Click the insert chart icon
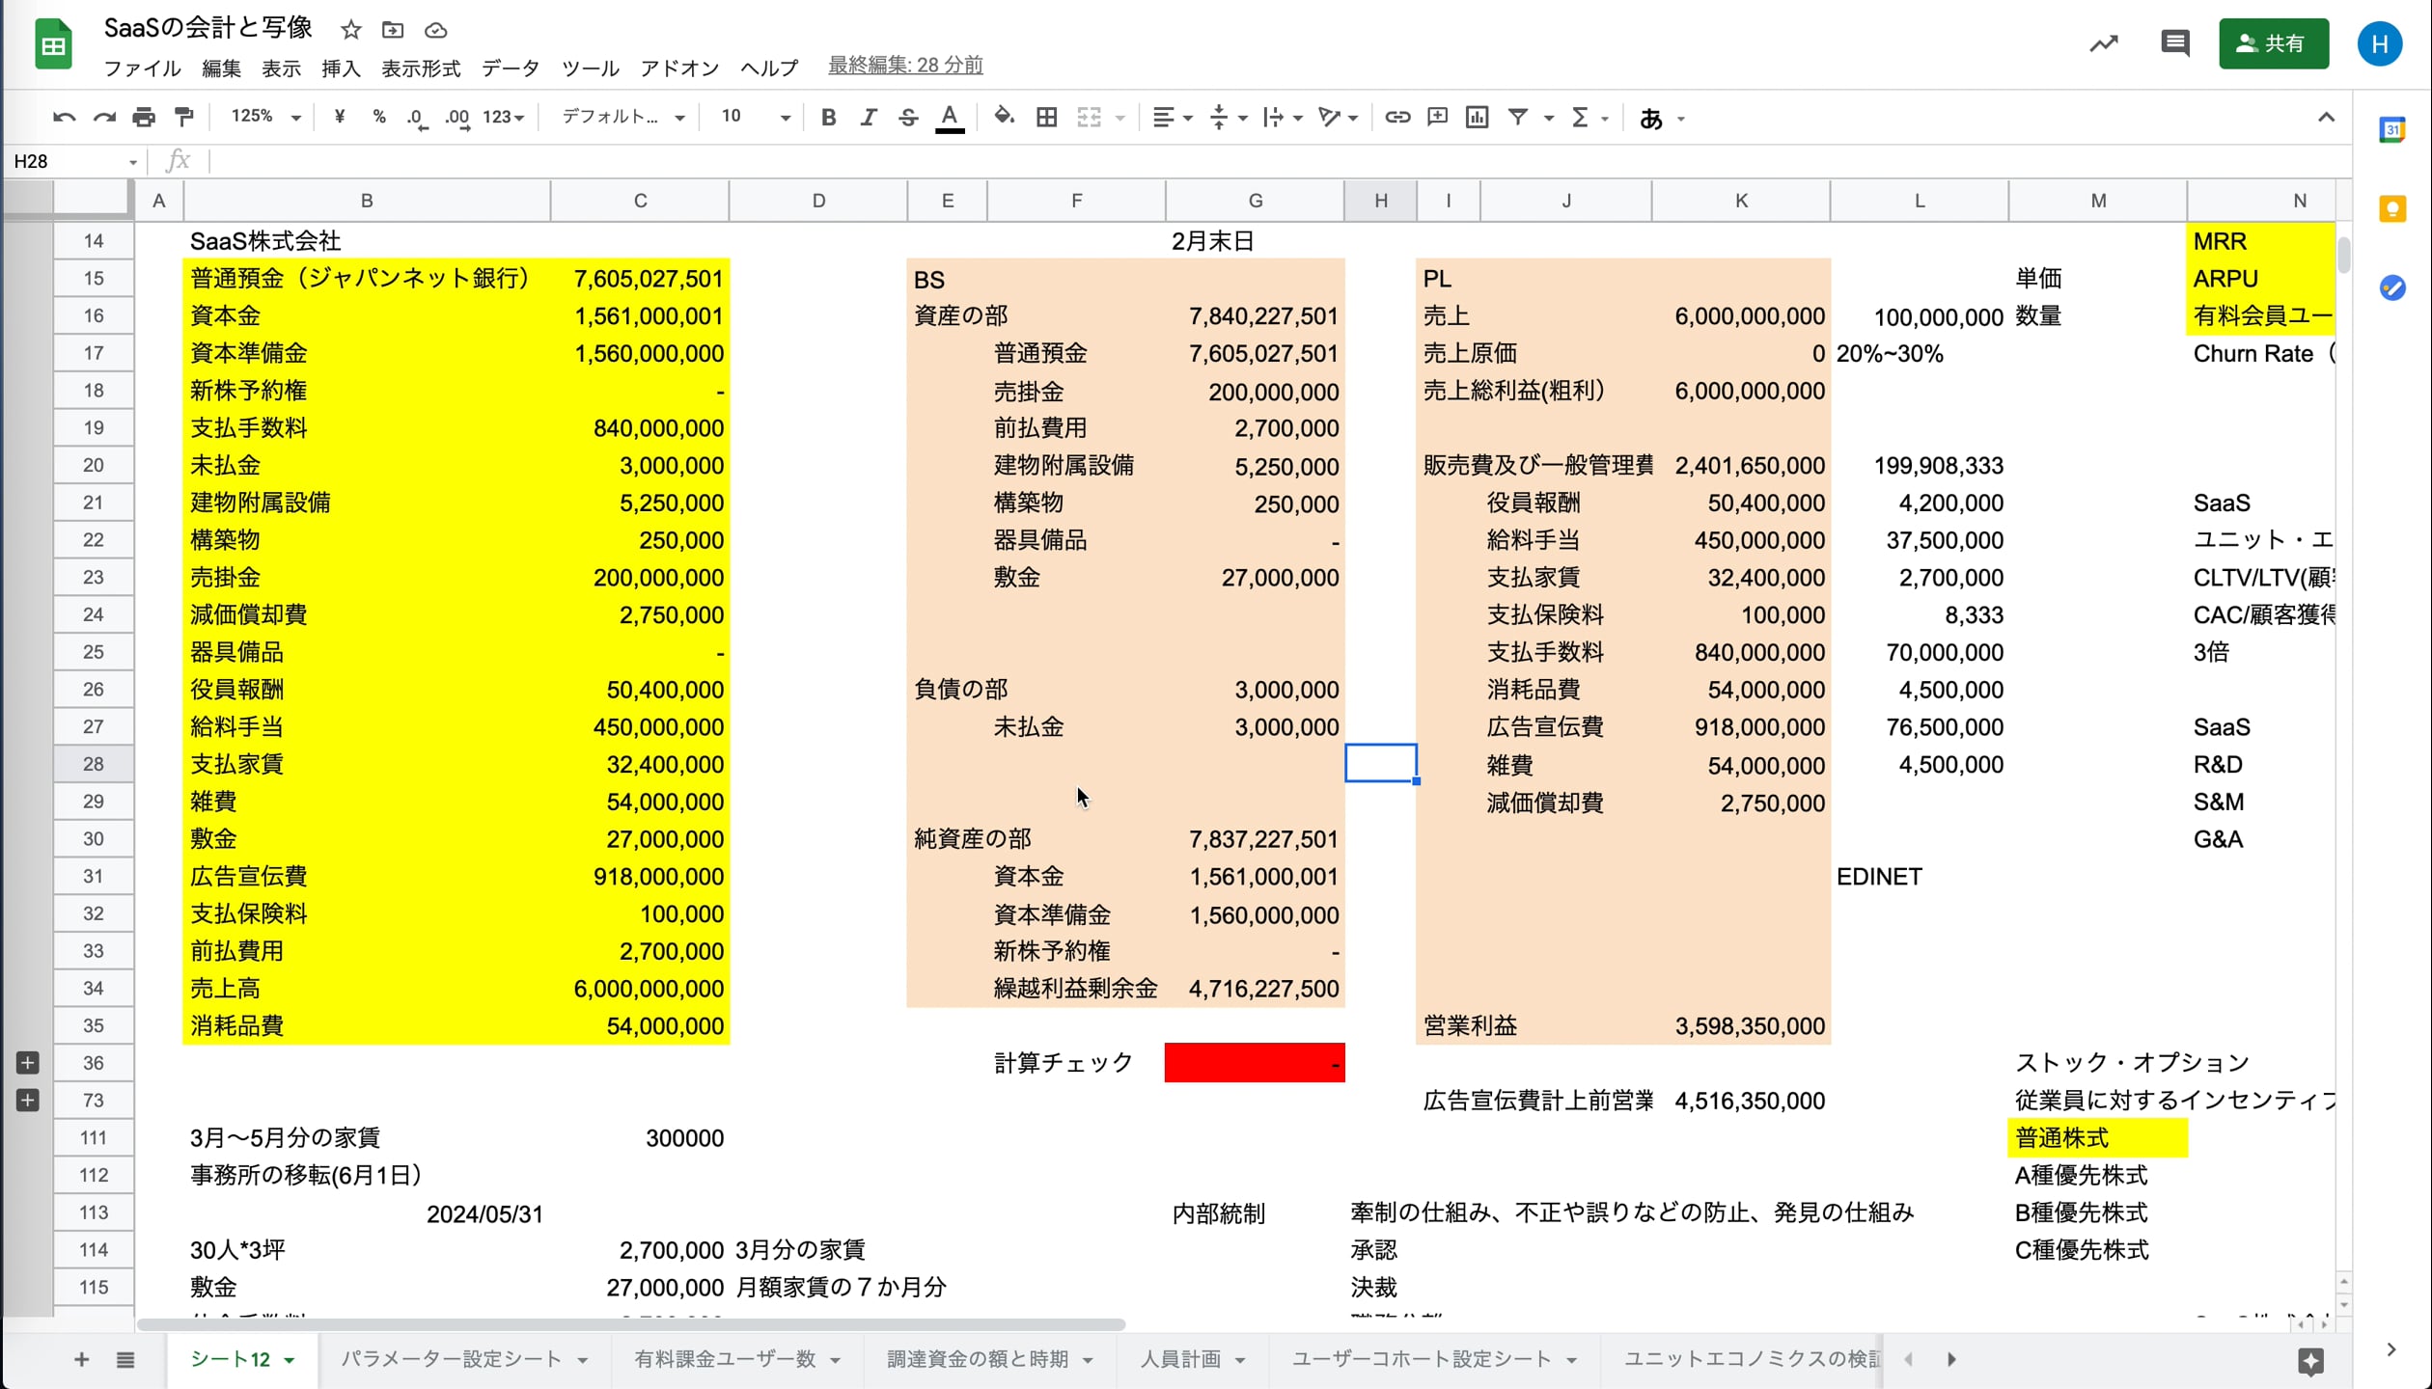Screen dimensions: 2432x1389 (1477, 118)
